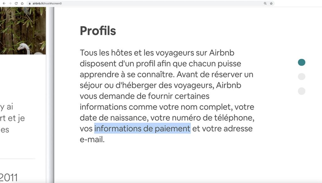This screenshot has height=183, width=322.
Task: Open the bamboo and flamingo photo
Action: pos(23,31)
